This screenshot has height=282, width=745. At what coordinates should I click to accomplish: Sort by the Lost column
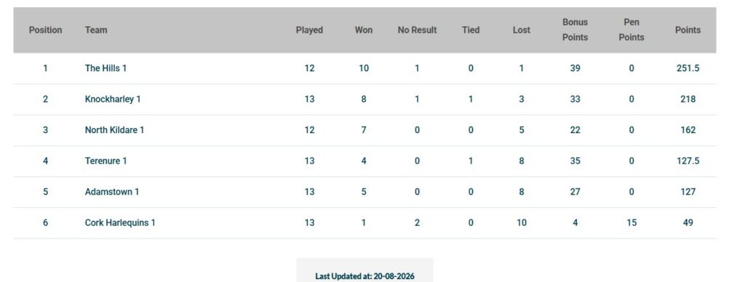pyautogui.click(x=521, y=30)
